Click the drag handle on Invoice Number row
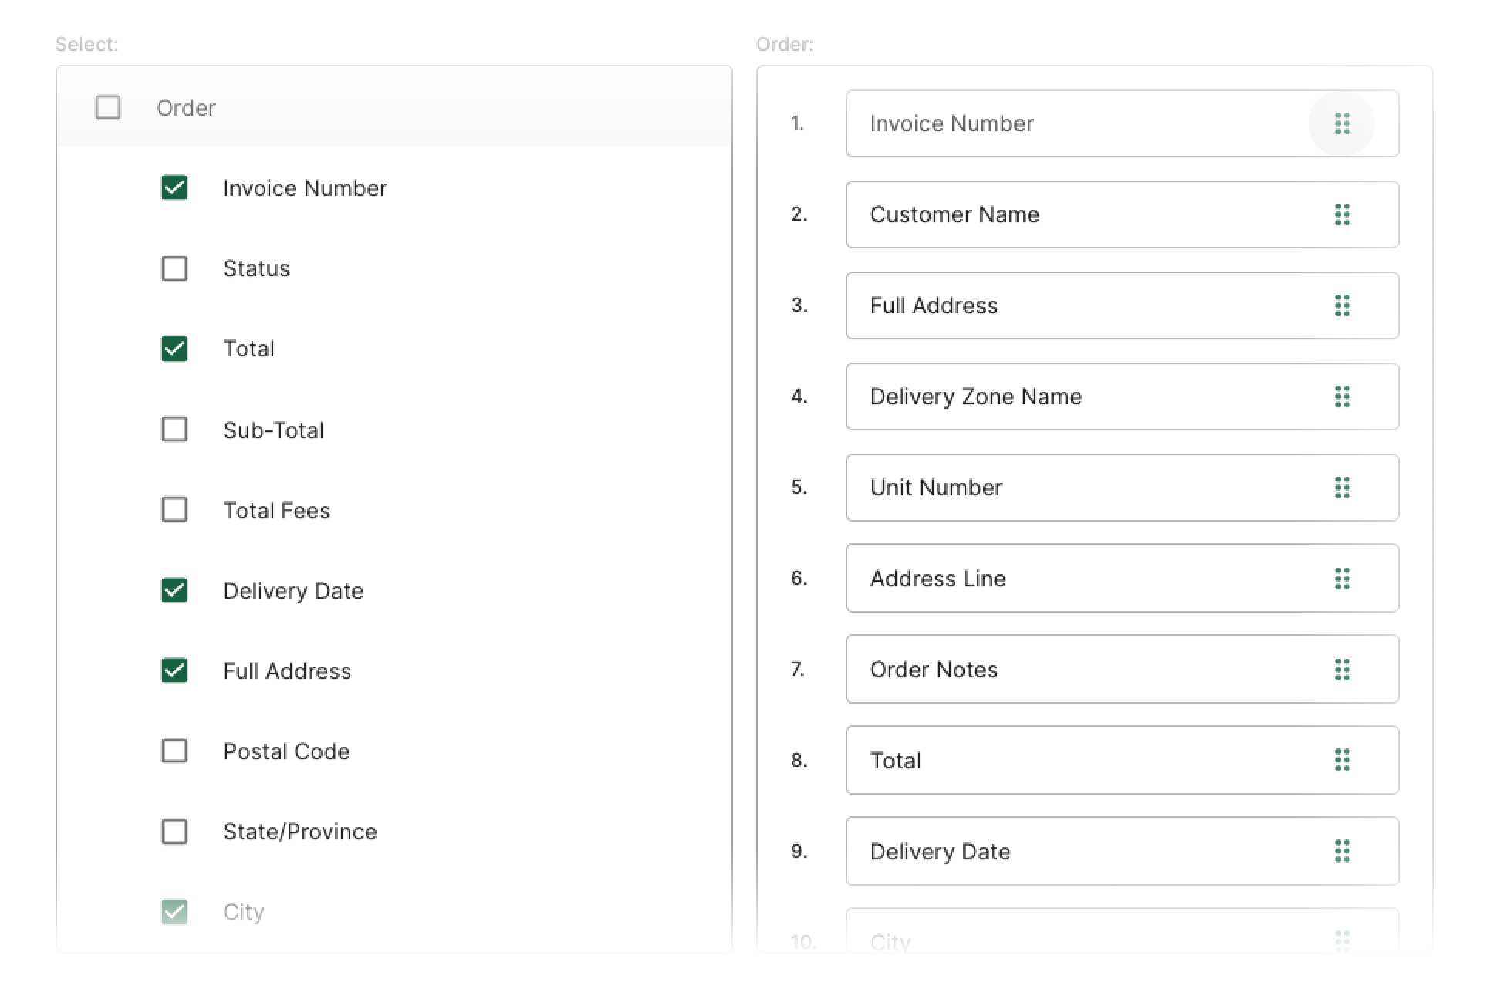The height and width of the screenshot is (1006, 1500). click(1342, 123)
